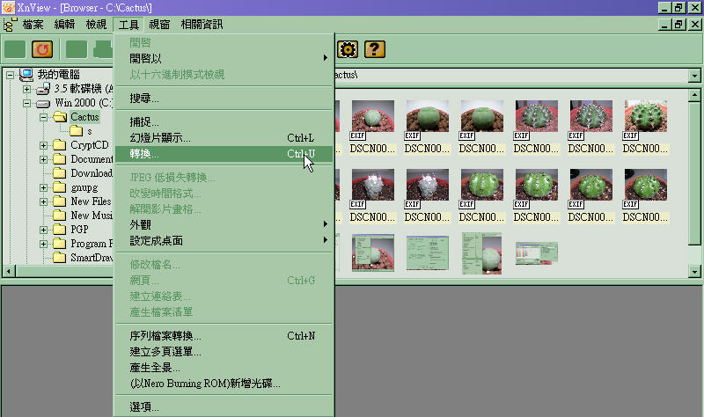This screenshot has width=704, height=417.
Task: Click the SmartDraw folder icon
Action: point(59,257)
